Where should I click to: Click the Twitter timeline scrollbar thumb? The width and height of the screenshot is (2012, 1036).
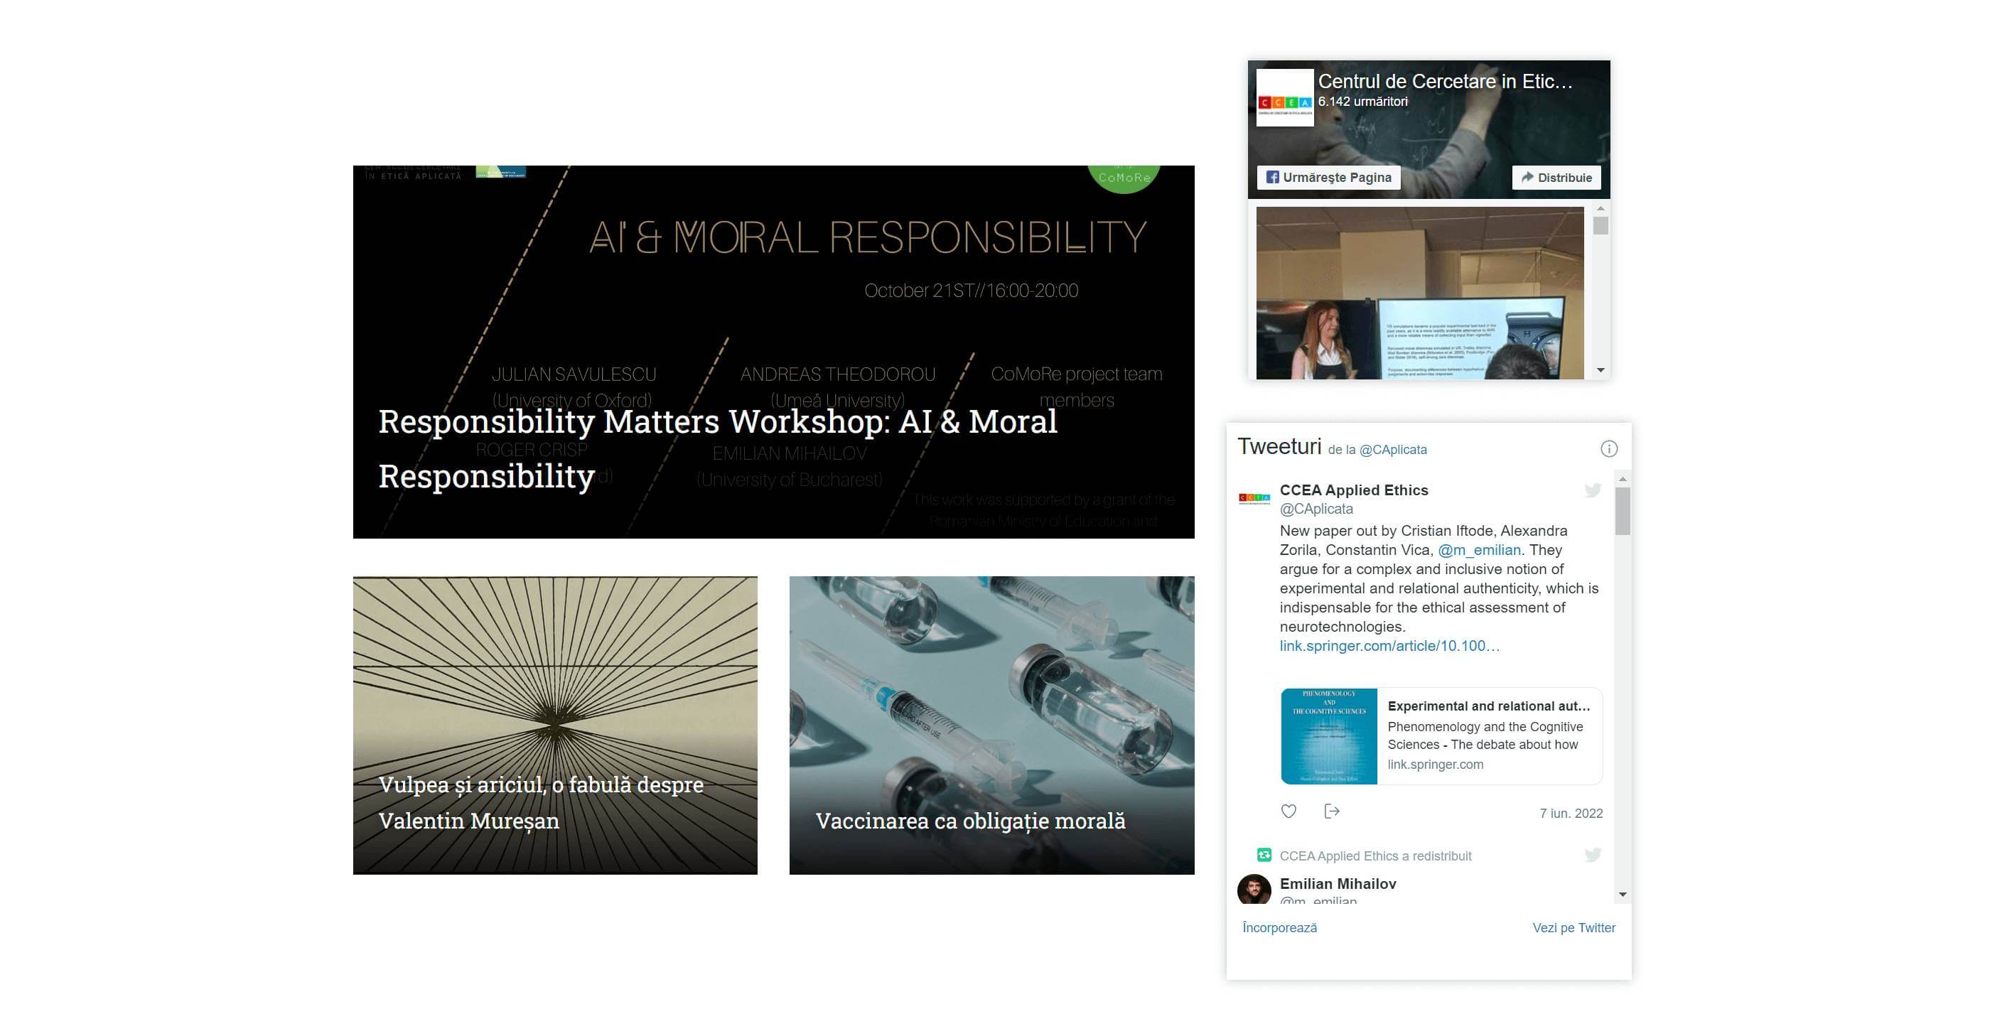1623,512
